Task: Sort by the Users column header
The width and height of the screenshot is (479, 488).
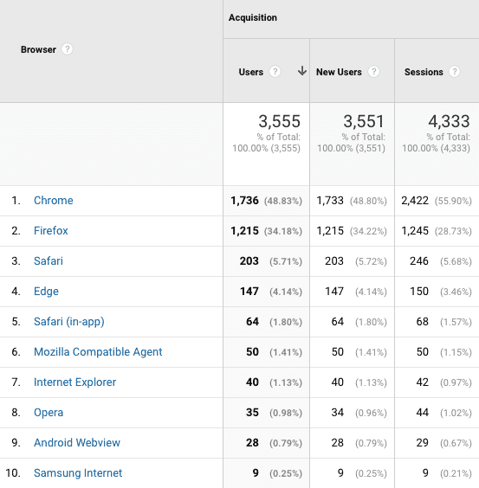Action: [251, 72]
